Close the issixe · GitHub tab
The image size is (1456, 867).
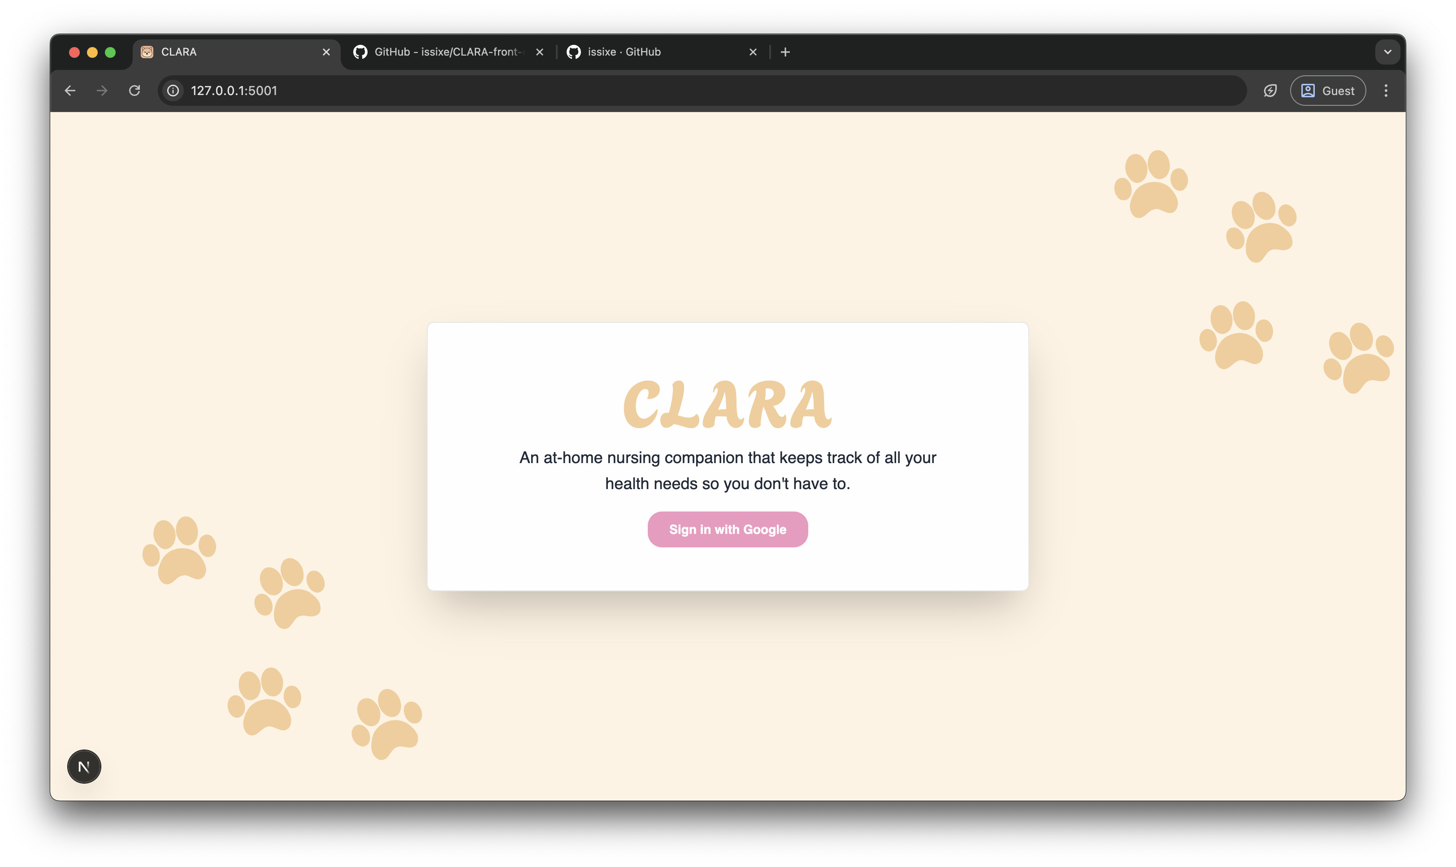(x=753, y=52)
